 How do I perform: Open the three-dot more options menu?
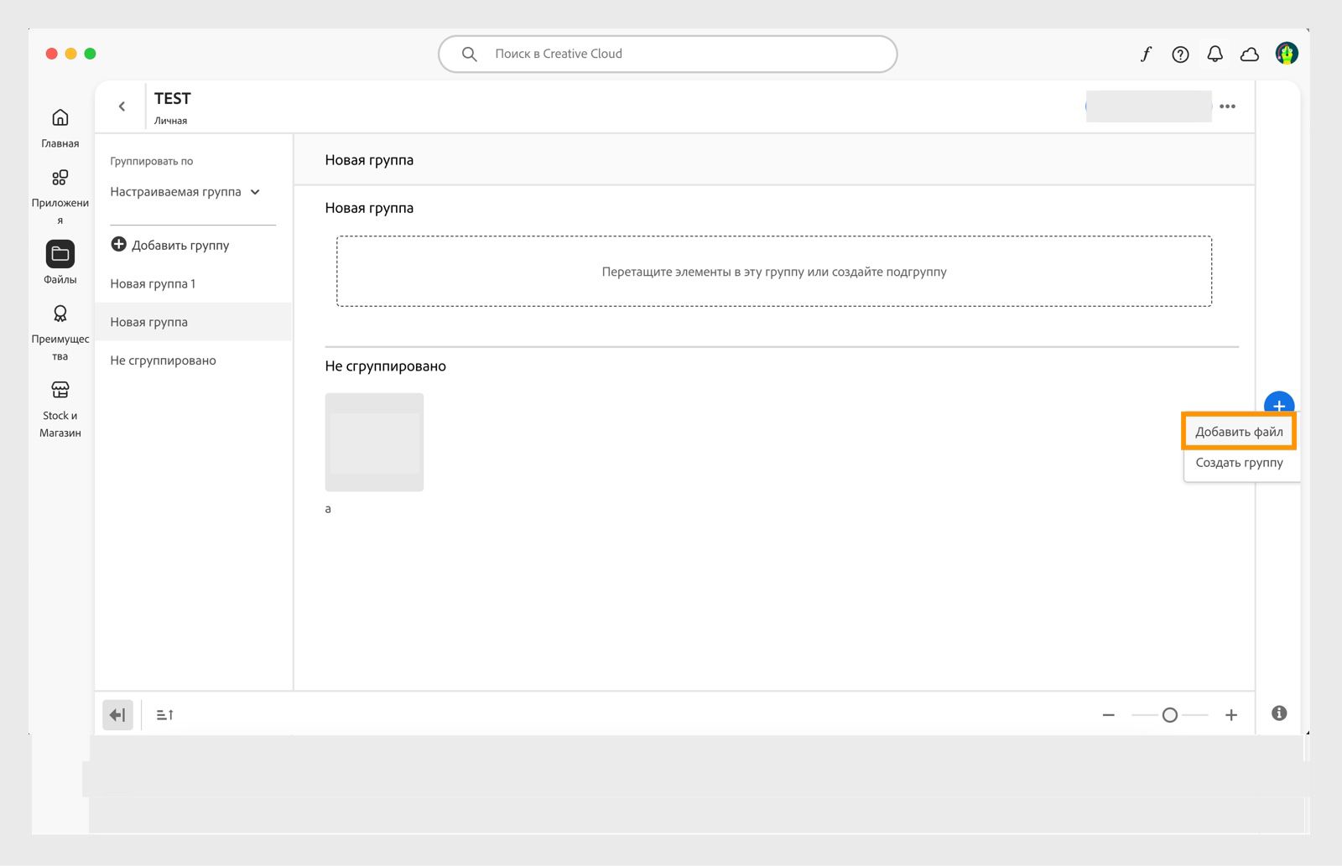[x=1228, y=106]
